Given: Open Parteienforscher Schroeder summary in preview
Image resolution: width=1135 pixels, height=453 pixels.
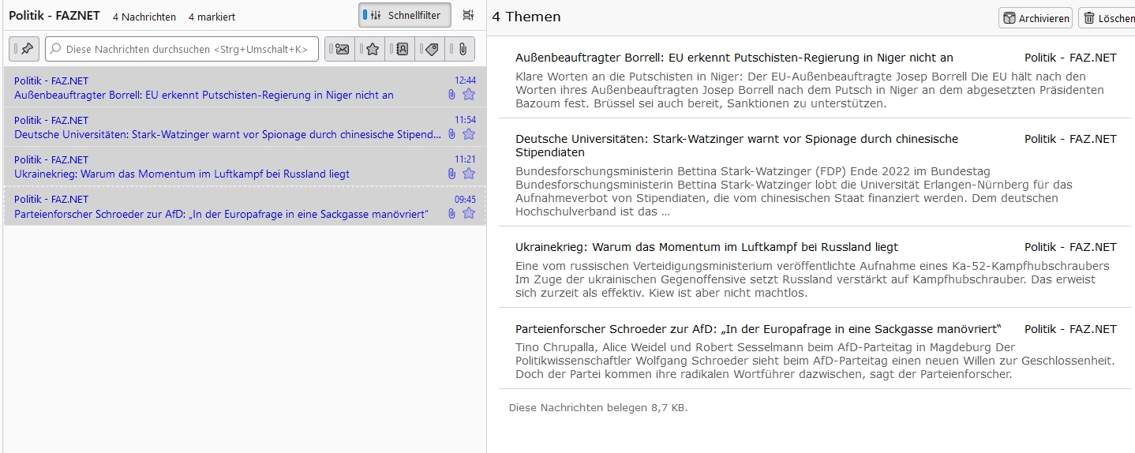Looking at the screenshot, I should (758, 329).
